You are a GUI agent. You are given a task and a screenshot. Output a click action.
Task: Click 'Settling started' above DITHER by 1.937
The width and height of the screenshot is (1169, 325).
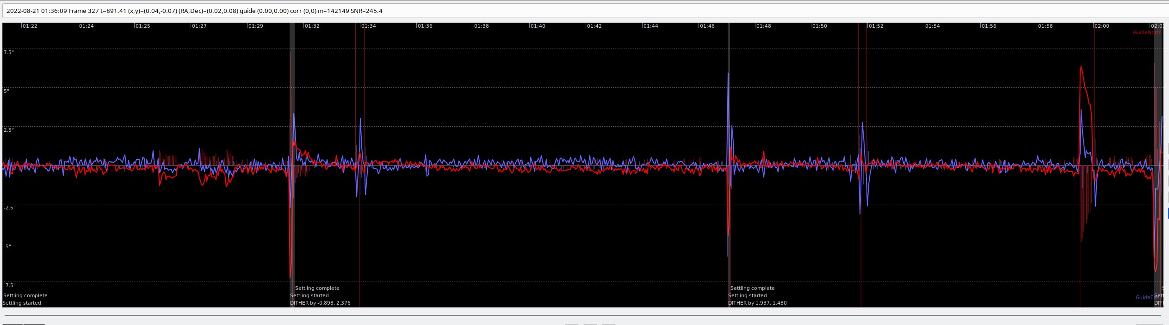click(748, 295)
